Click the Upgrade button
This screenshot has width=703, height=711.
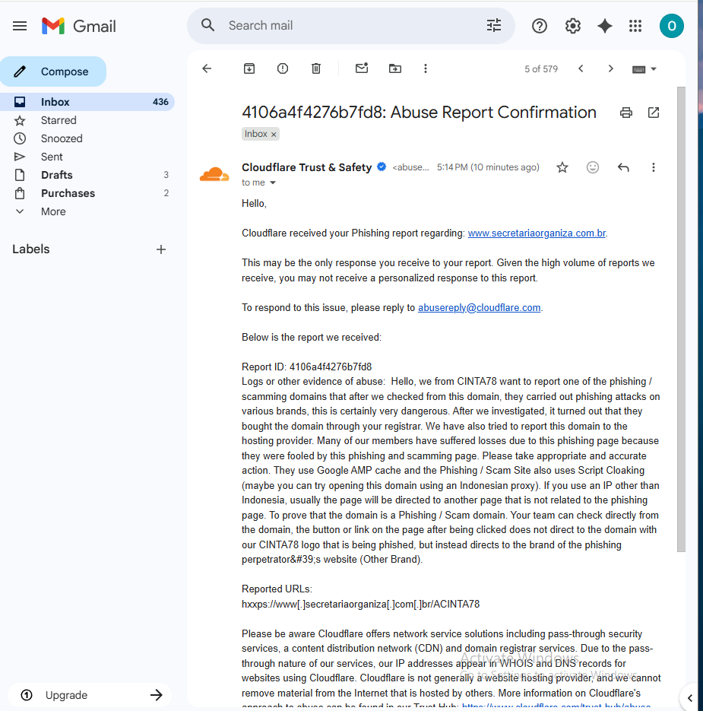(89, 695)
